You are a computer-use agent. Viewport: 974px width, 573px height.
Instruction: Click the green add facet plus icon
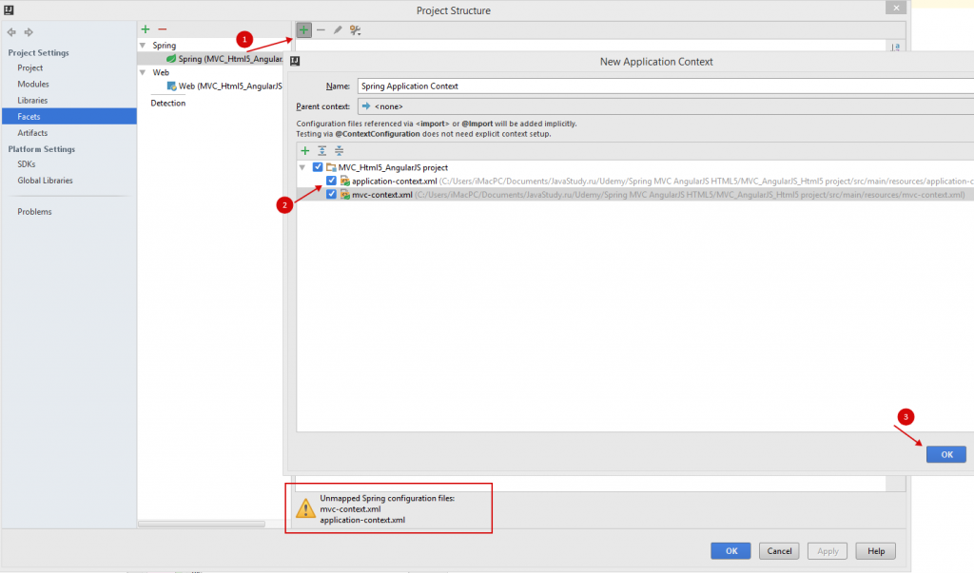coord(146,30)
